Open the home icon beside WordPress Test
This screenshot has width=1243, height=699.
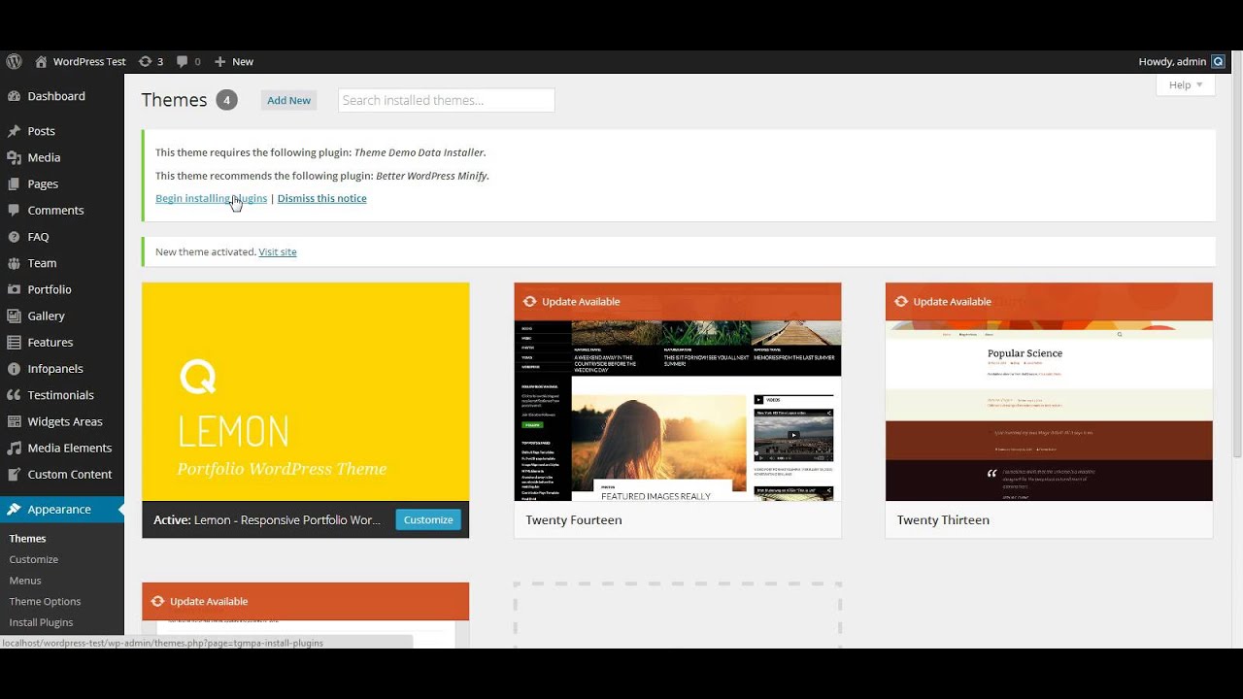(x=41, y=61)
